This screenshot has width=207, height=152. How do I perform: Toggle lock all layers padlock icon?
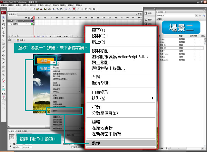[x=29, y=18]
